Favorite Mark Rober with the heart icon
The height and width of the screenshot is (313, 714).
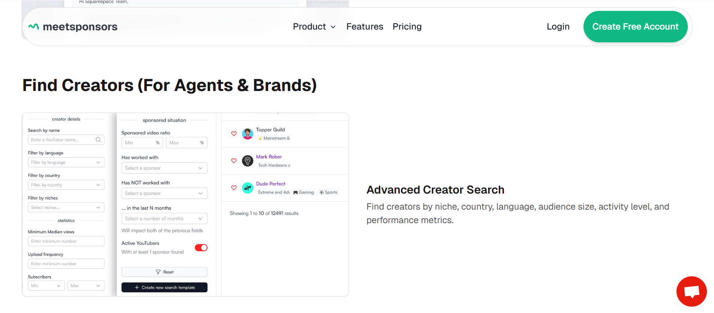pos(234,161)
